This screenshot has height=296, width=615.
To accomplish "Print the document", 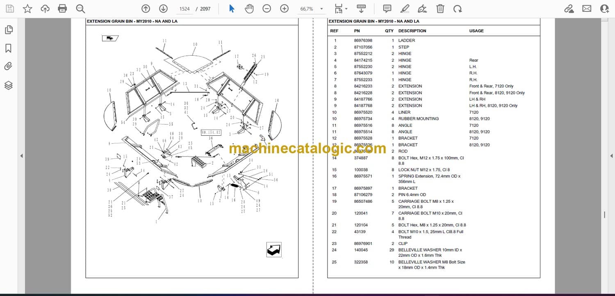I will [62, 9].
